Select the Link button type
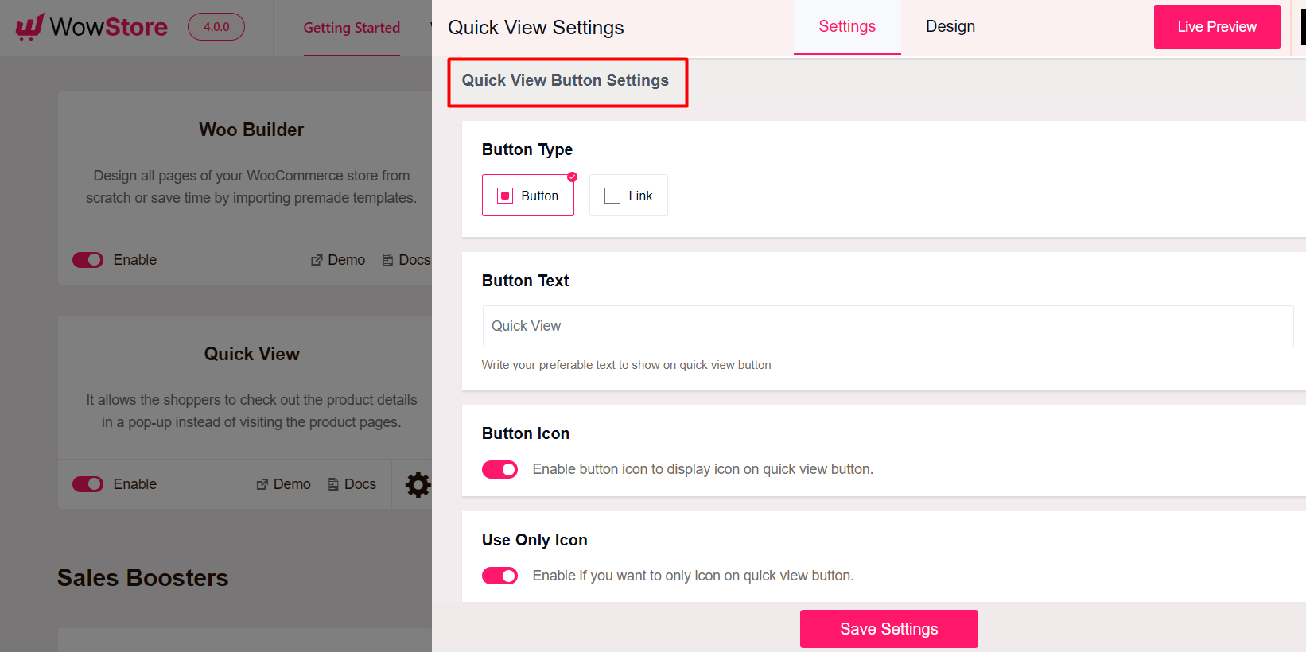This screenshot has height=652, width=1306. 628,195
